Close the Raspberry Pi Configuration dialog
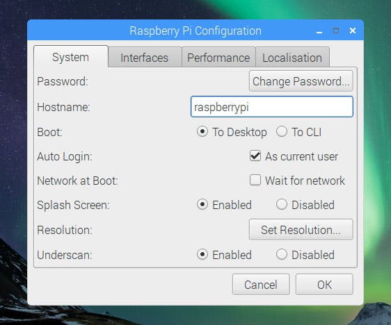This screenshot has width=391, height=325. tap(353, 31)
